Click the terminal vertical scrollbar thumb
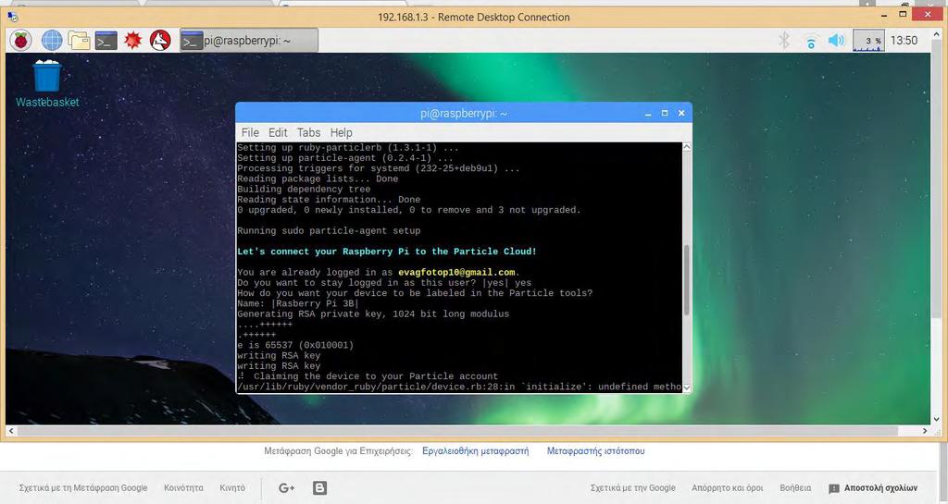948x504 pixels. click(687, 280)
